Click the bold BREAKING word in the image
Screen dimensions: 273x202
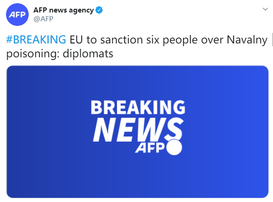(138, 107)
